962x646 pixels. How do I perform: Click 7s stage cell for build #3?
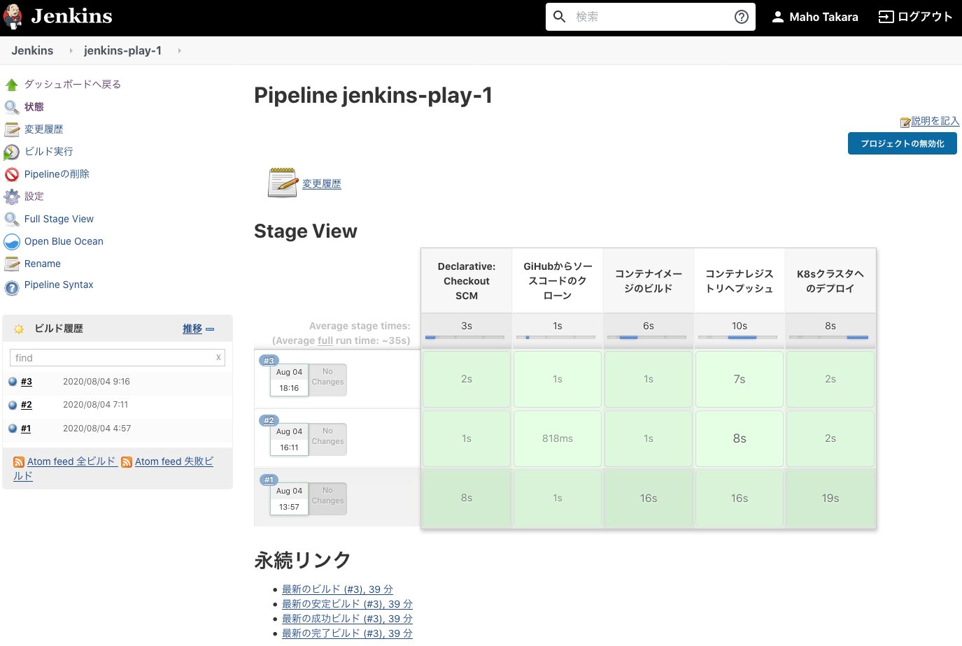point(740,379)
